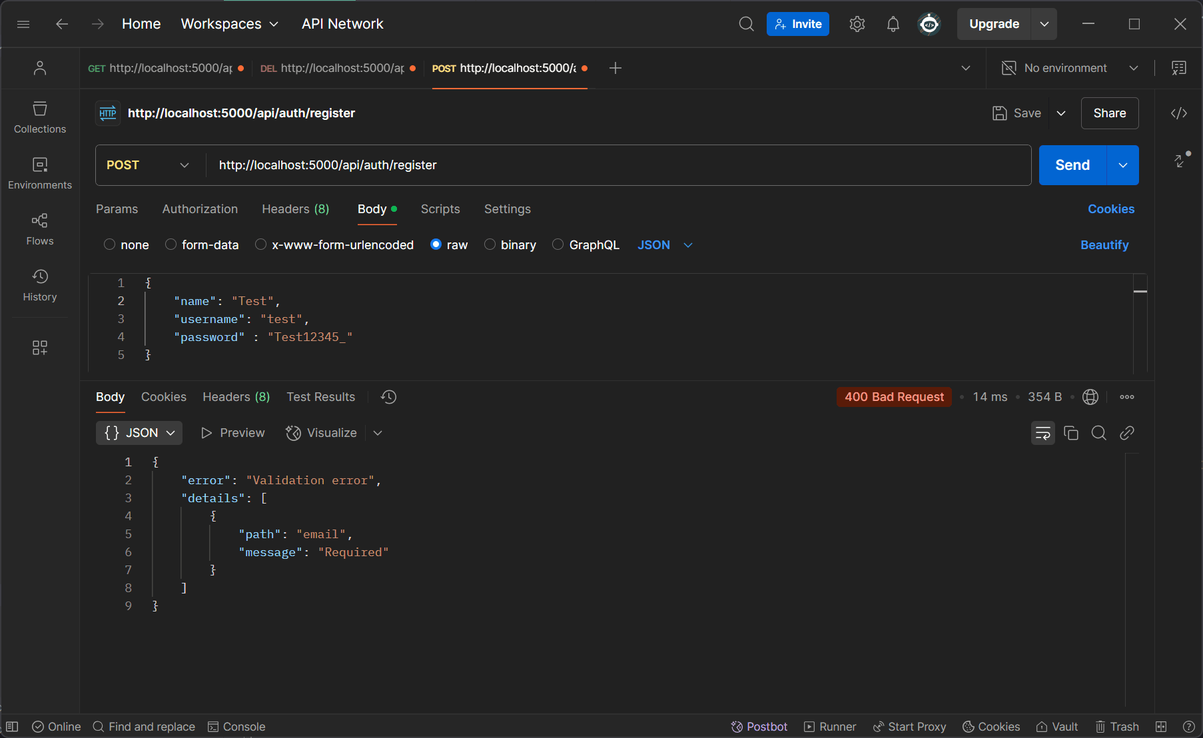Open the request Settings tab
Viewport: 1203px width, 738px height.
(x=508, y=209)
